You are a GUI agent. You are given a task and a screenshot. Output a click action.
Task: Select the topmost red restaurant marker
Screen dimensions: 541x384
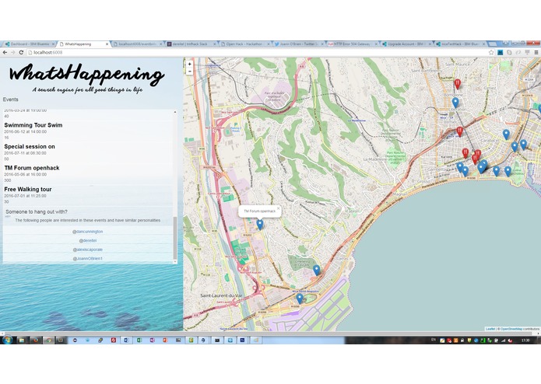(457, 84)
